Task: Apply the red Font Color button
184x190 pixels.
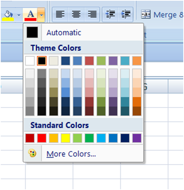Action: [30, 15]
